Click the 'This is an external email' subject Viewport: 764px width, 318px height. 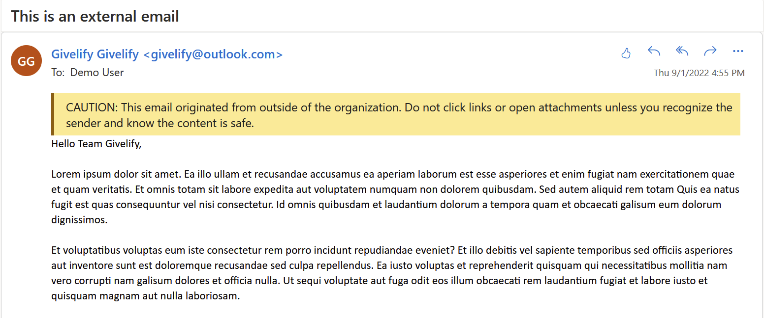click(x=95, y=16)
